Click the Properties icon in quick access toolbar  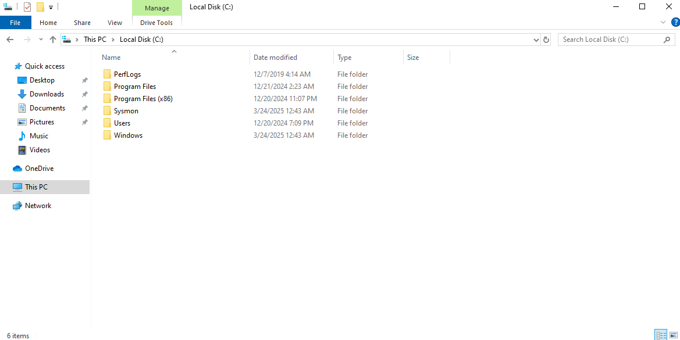(x=27, y=7)
